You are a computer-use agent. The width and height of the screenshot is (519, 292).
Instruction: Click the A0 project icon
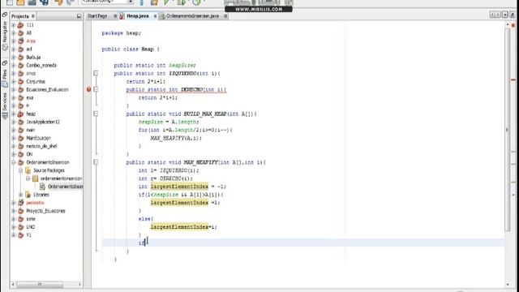tap(21, 33)
